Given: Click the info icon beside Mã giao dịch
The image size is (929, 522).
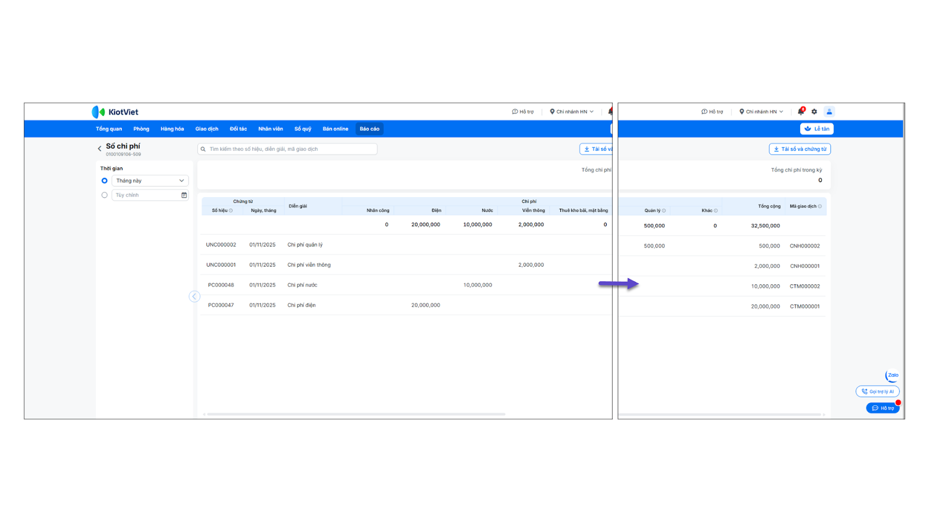Looking at the screenshot, I should [x=820, y=206].
